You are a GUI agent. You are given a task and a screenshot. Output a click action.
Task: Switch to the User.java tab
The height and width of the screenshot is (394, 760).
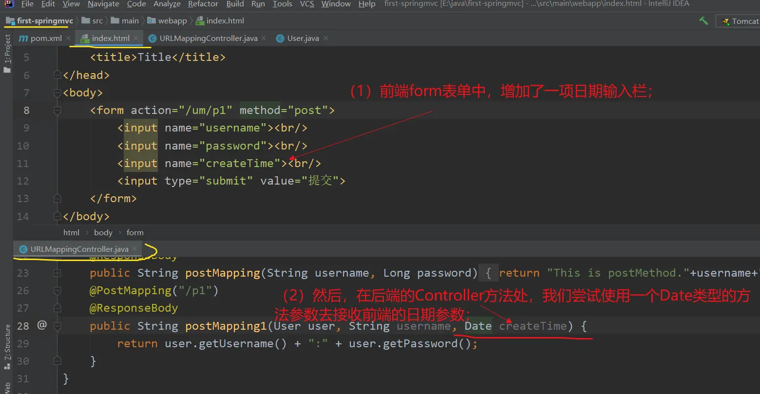303,38
